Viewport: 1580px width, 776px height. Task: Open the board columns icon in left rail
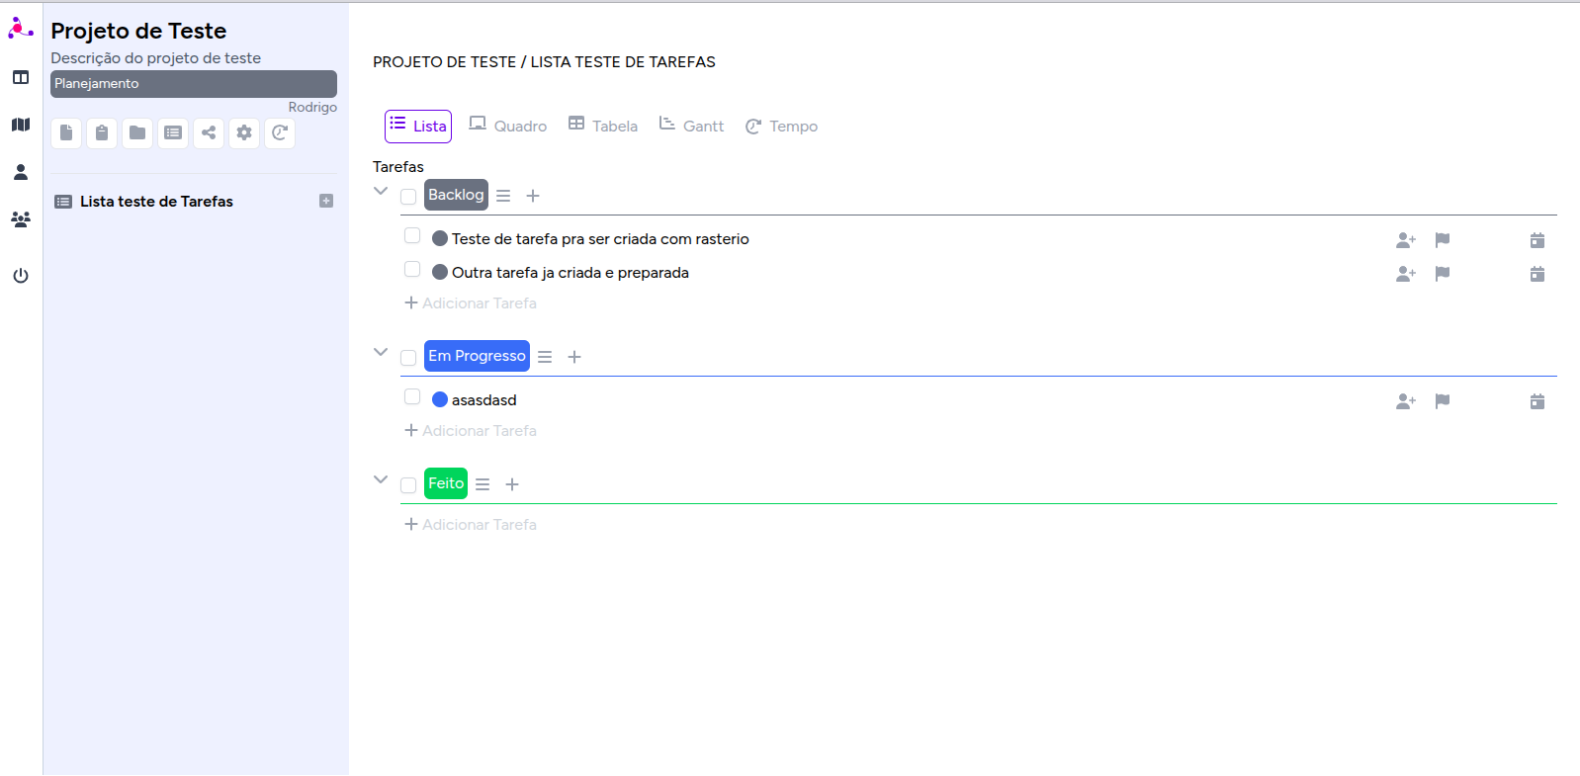tap(21, 77)
